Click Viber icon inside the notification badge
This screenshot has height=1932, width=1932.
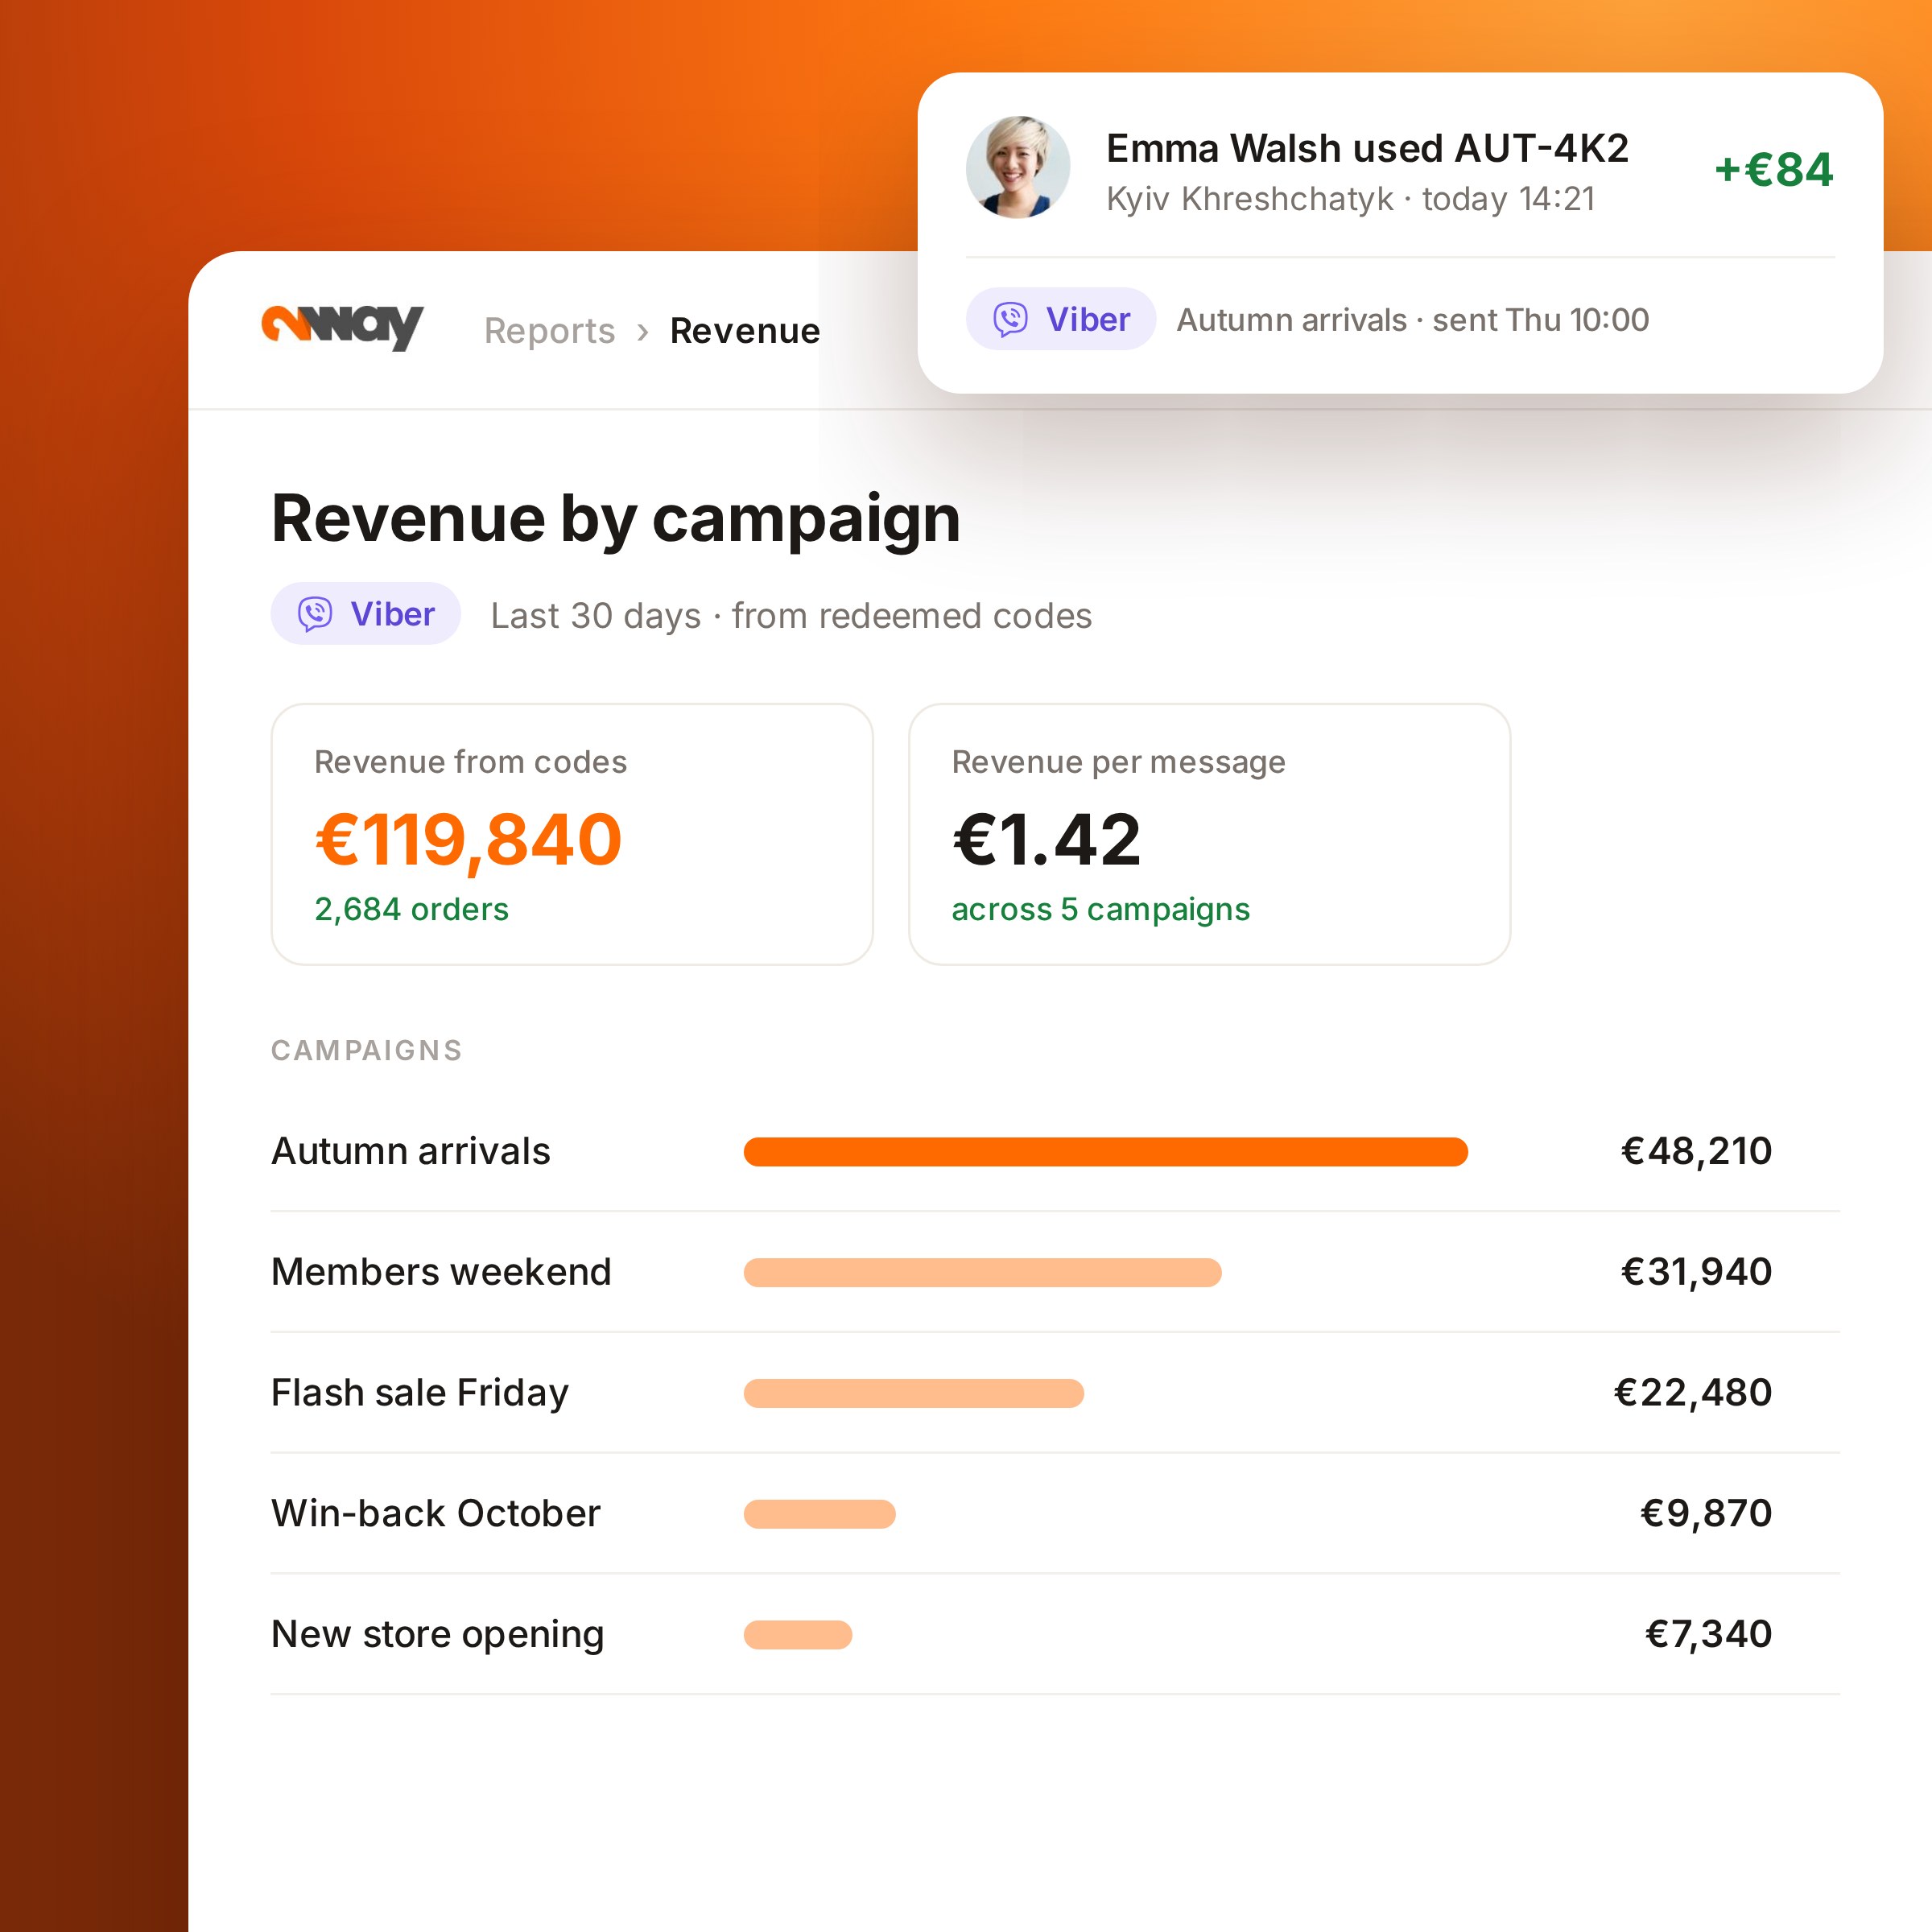click(x=1010, y=319)
